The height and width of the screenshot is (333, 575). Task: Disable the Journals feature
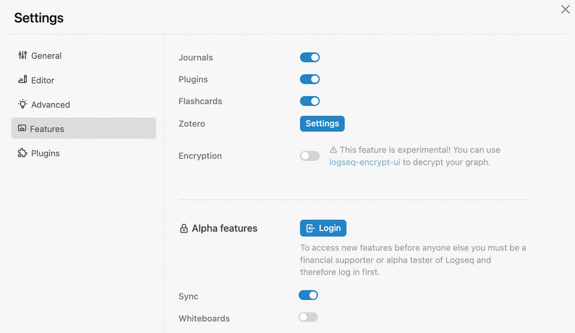pyautogui.click(x=310, y=58)
